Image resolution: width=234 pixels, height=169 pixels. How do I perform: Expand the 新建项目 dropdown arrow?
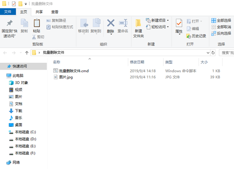coord(168,20)
